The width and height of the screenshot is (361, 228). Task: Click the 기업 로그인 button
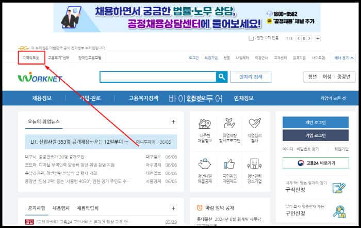316,135
